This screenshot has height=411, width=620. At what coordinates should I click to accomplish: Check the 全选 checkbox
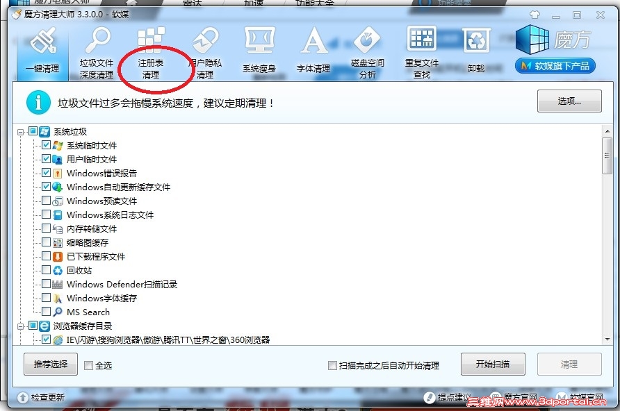88,364
